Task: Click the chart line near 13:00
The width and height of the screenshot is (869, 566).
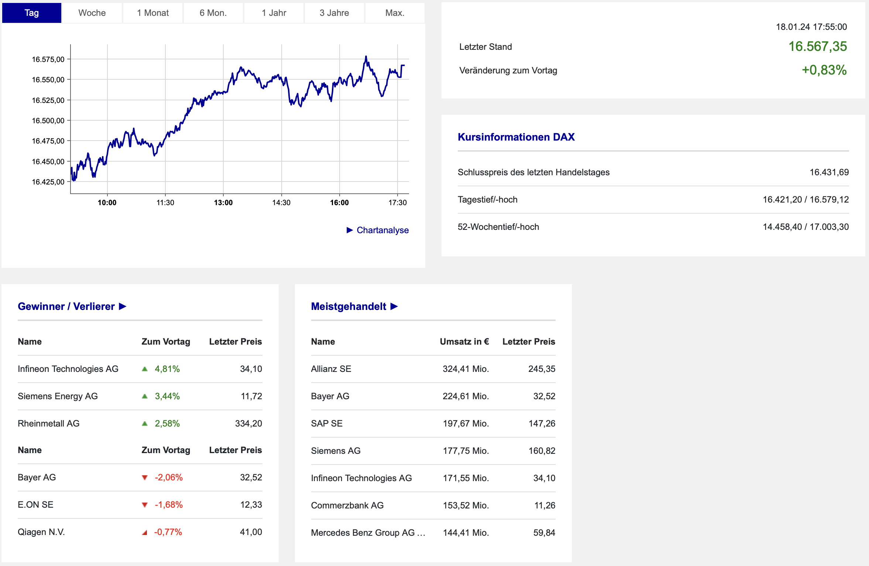Action: 223,92
